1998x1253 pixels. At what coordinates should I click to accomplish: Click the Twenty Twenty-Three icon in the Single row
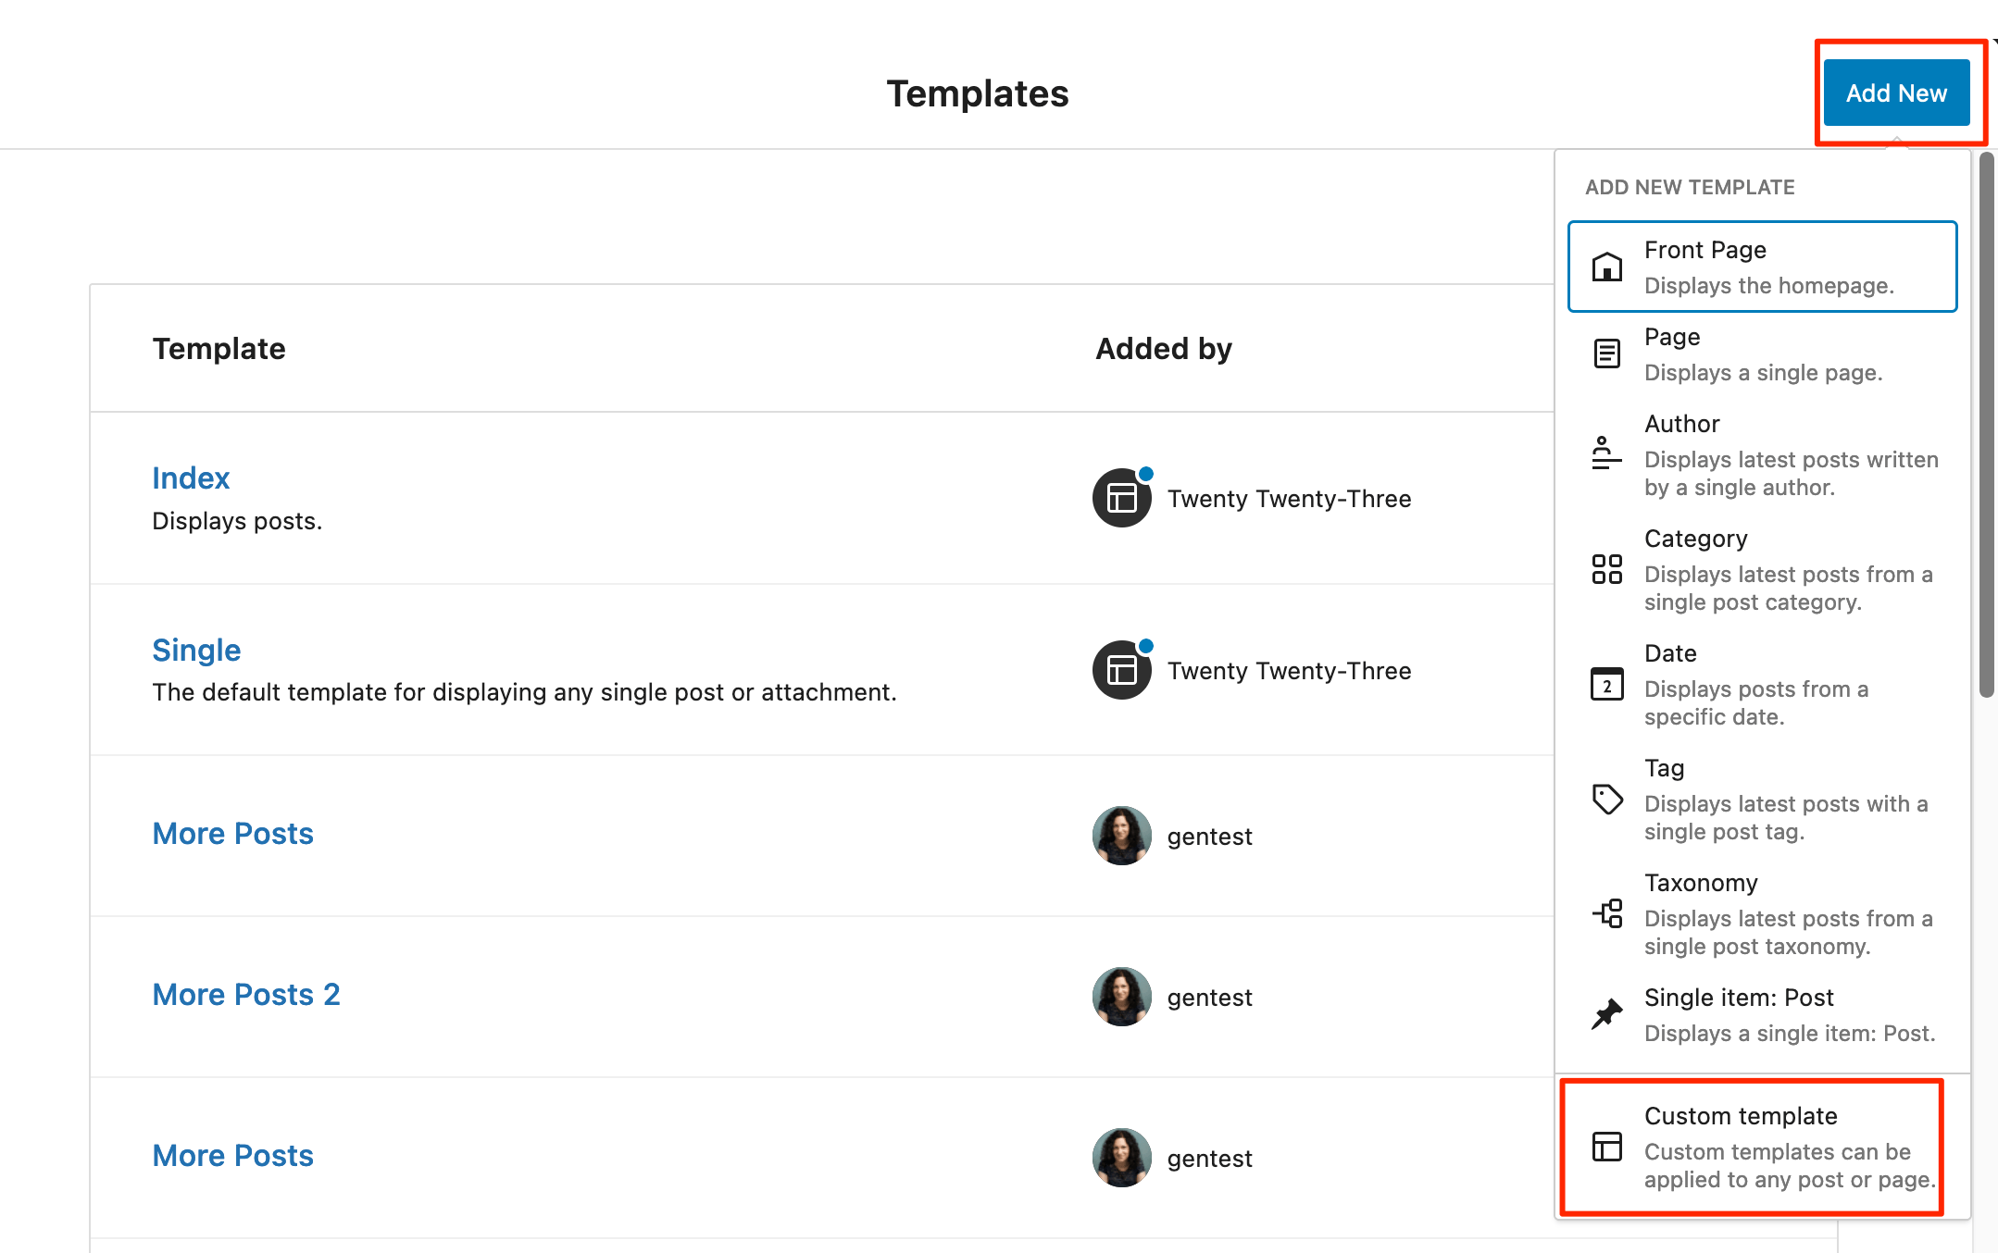[x=1121, y=670]
